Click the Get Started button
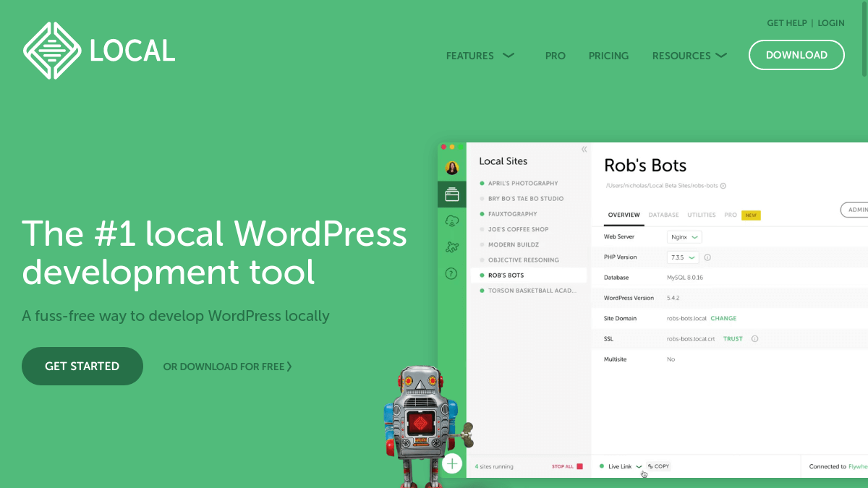 click(x=82, y=366)
